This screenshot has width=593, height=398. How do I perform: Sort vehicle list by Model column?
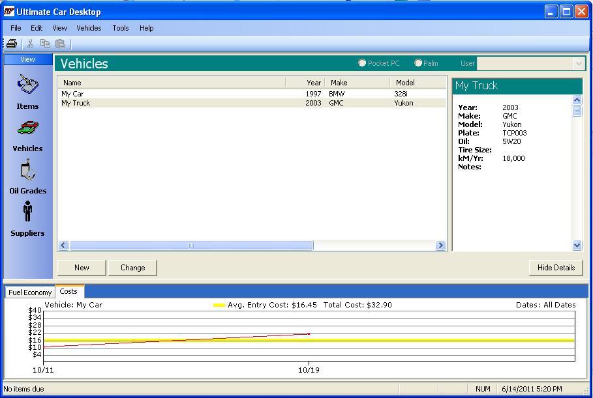click(418, 83)
